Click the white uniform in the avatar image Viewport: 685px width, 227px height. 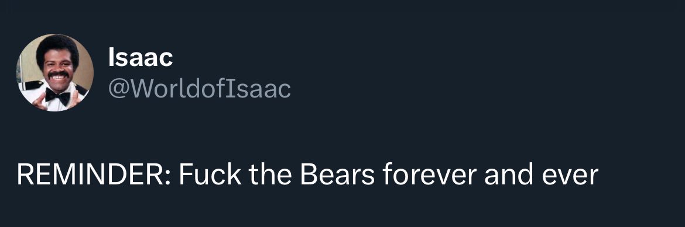[54, 102]
